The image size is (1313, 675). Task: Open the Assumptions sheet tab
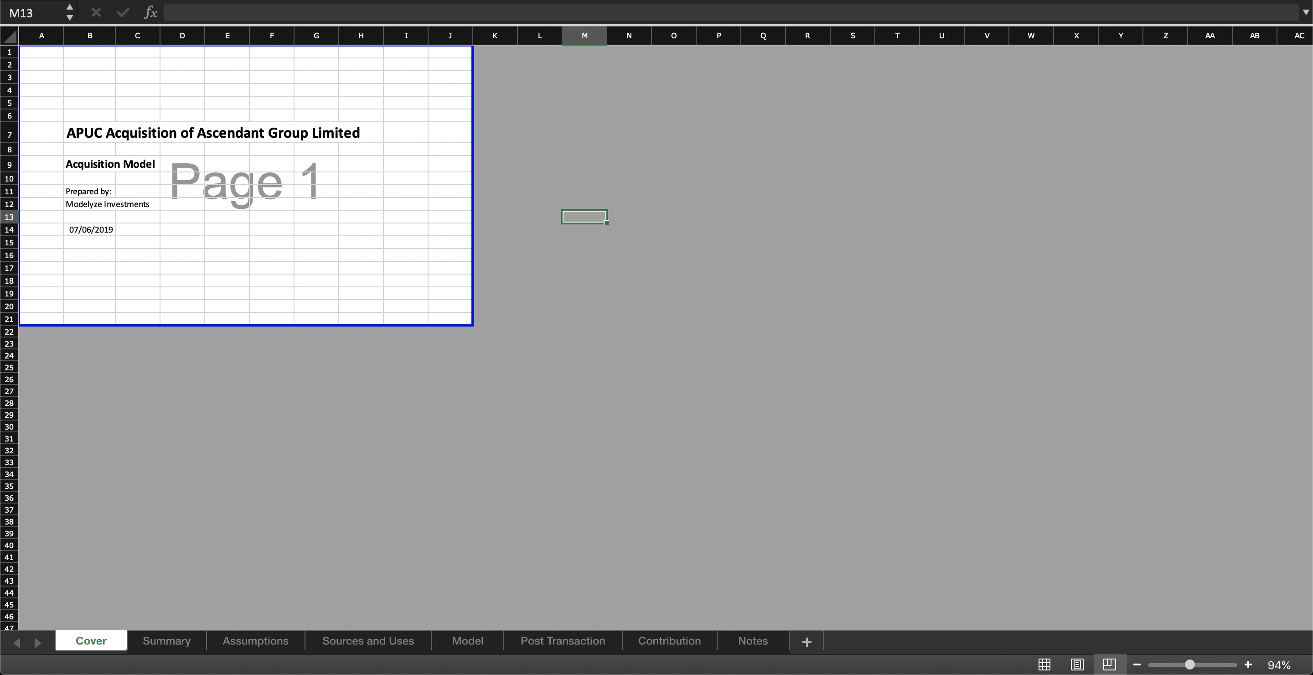255,641
